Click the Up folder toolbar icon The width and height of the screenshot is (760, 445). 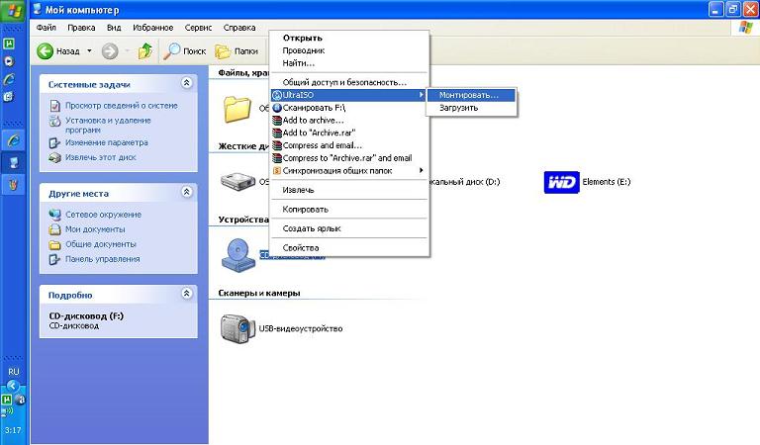[x=145, y=50]
